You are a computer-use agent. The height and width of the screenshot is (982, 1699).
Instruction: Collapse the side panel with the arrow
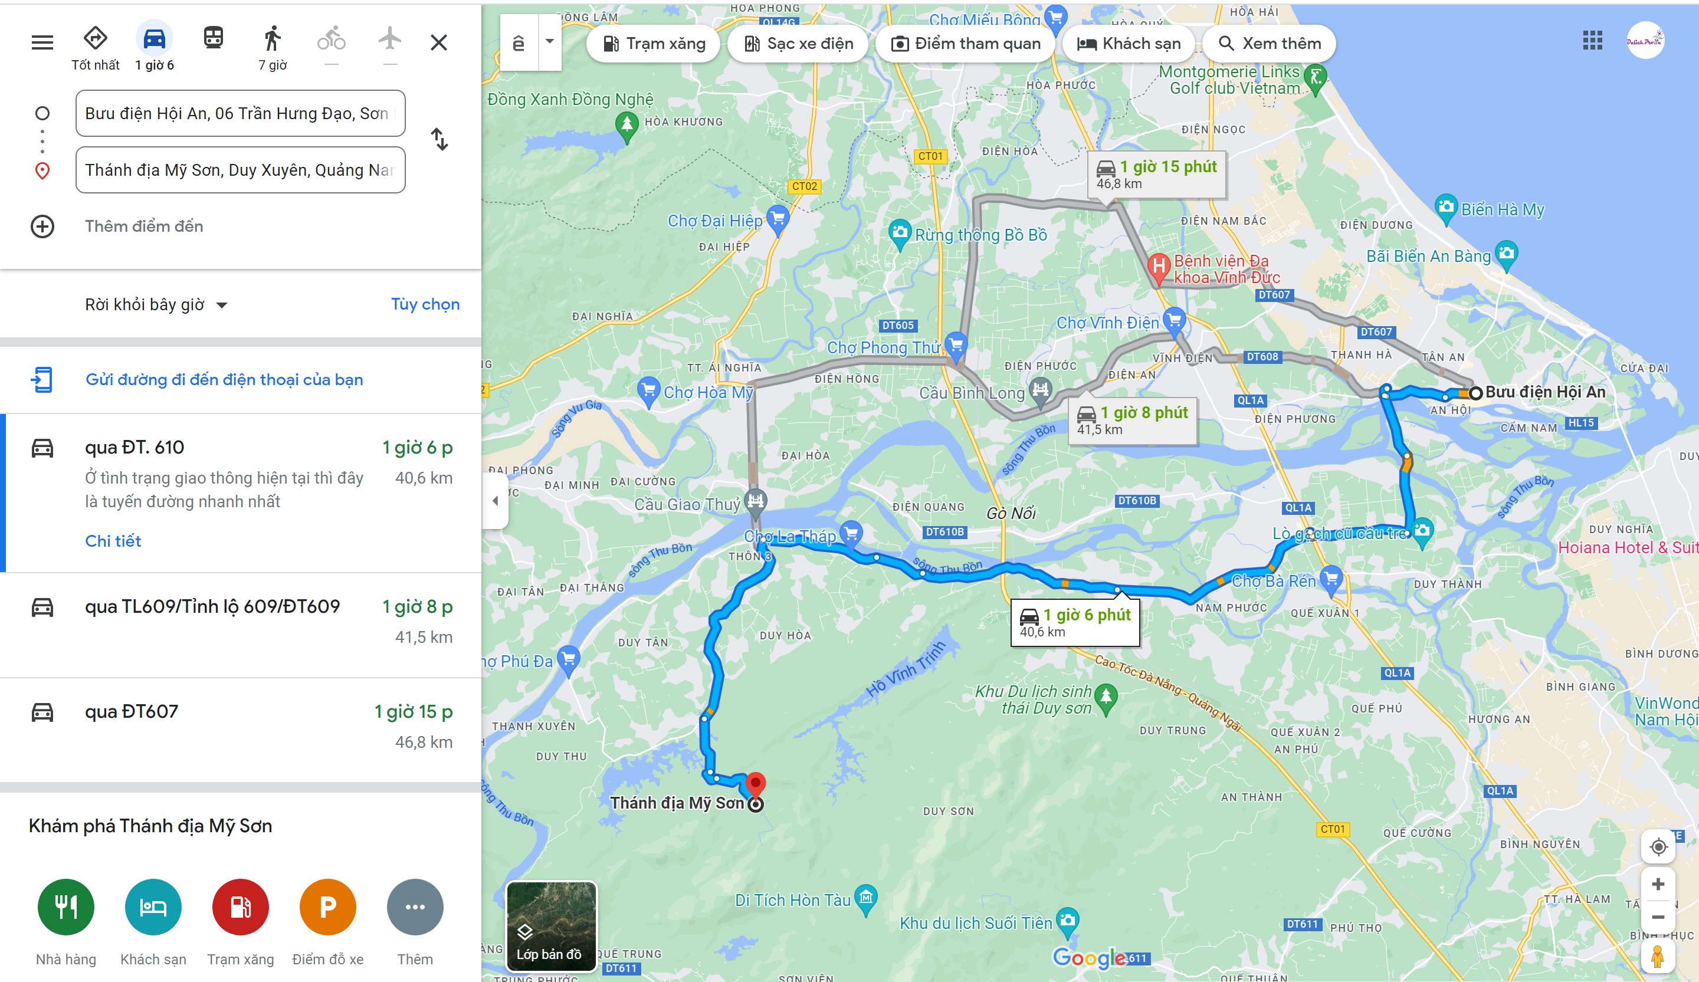pos(496,500)
